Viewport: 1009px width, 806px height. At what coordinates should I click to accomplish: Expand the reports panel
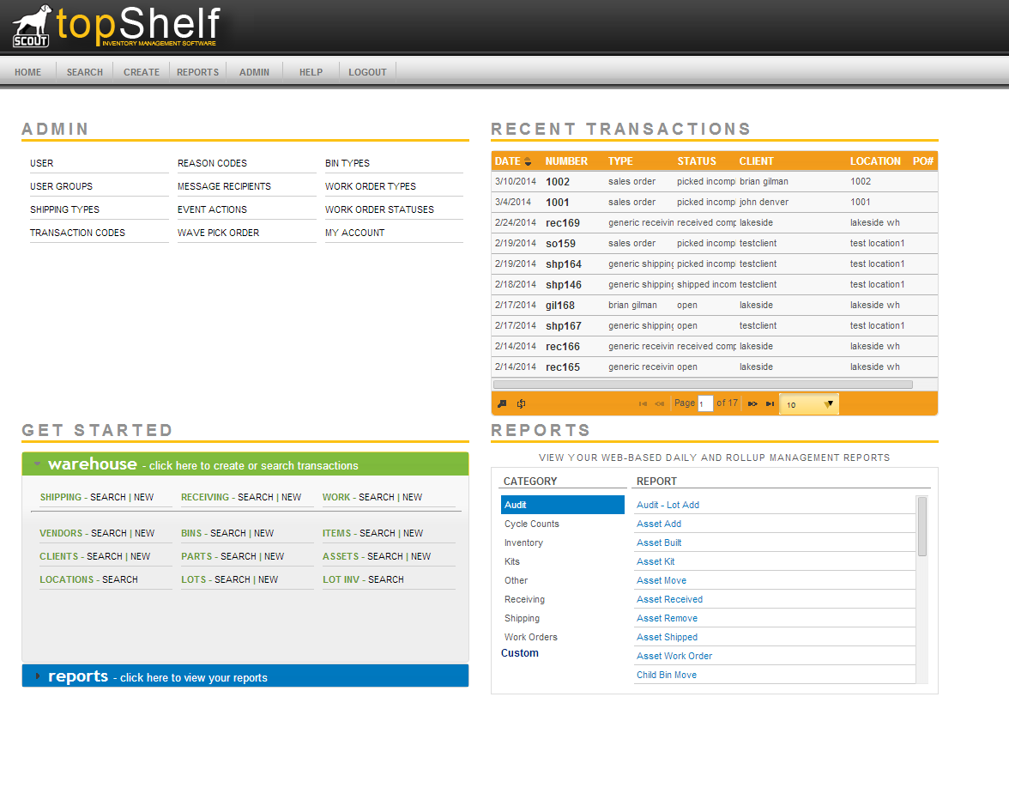coord(36,676)
